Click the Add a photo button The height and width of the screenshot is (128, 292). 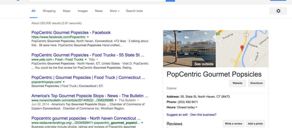pos(255,124)
